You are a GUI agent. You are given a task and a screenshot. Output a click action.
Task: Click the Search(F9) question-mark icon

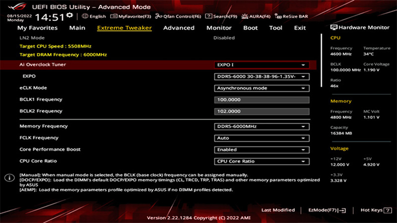208,16
